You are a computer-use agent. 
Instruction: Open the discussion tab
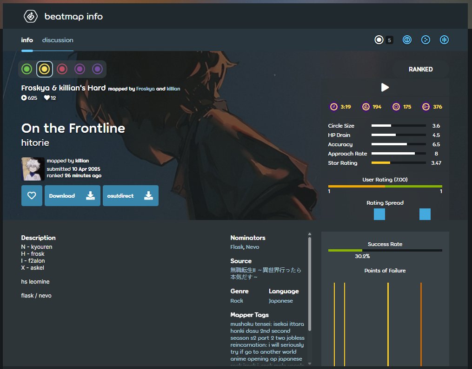tap(58, 40)
